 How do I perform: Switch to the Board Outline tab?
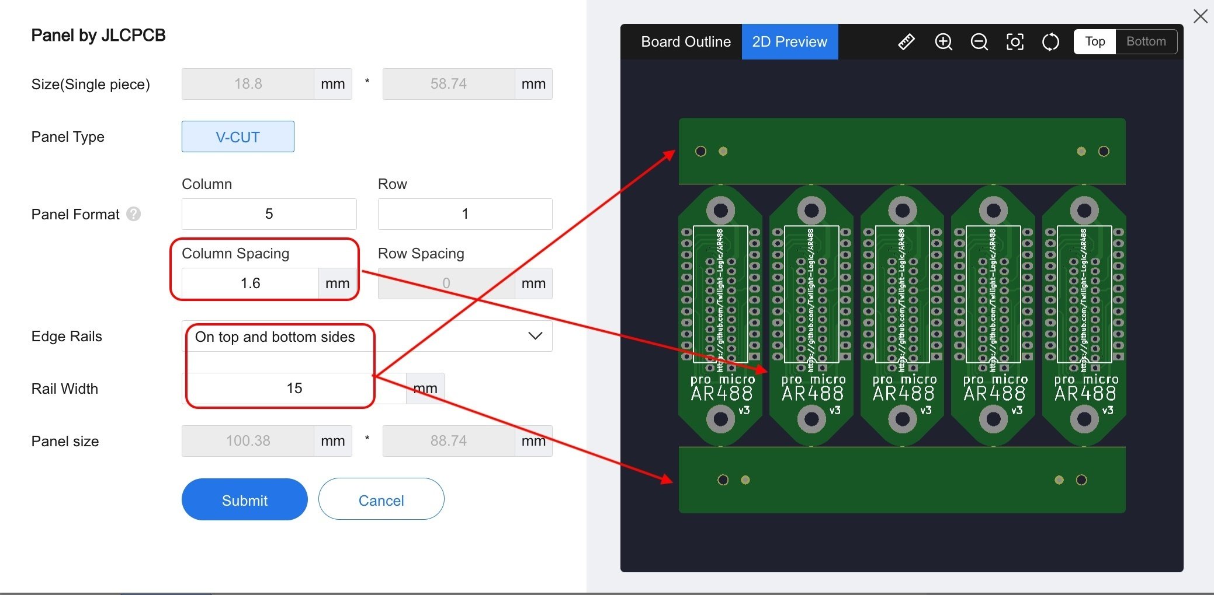click(686, 41)
